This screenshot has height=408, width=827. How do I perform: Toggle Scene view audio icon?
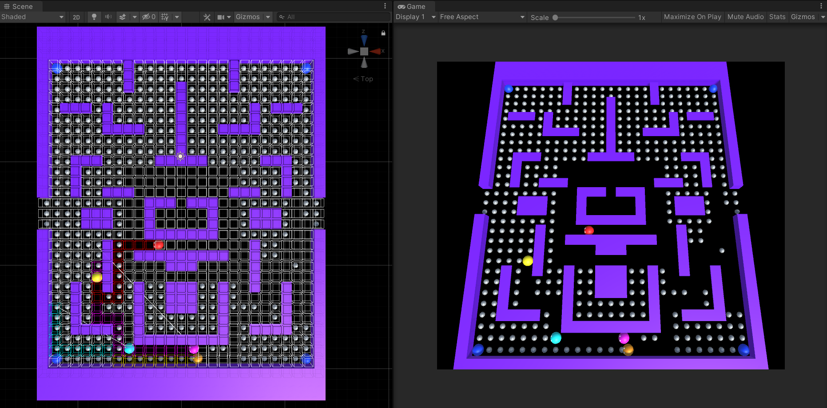[108, 17]
